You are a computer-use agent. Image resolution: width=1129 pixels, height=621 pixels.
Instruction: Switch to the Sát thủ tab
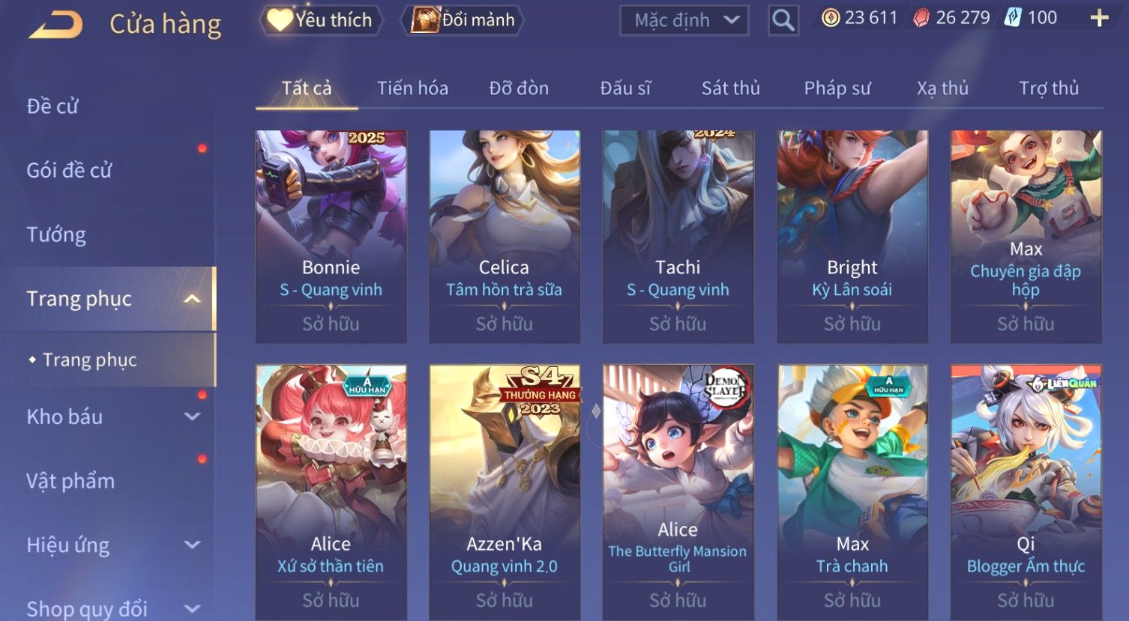(x=730, y=88)
